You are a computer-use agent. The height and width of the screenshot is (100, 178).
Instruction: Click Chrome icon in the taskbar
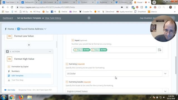point(12,97)
